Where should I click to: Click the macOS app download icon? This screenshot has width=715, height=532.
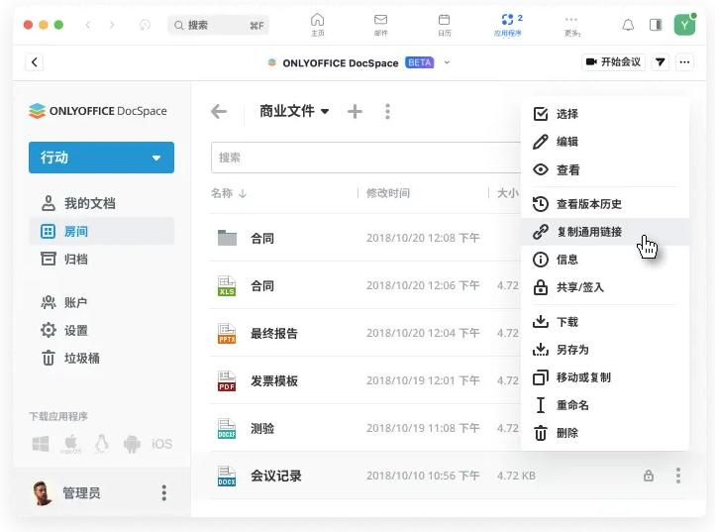pyautogui.click(x=70, y=444)
